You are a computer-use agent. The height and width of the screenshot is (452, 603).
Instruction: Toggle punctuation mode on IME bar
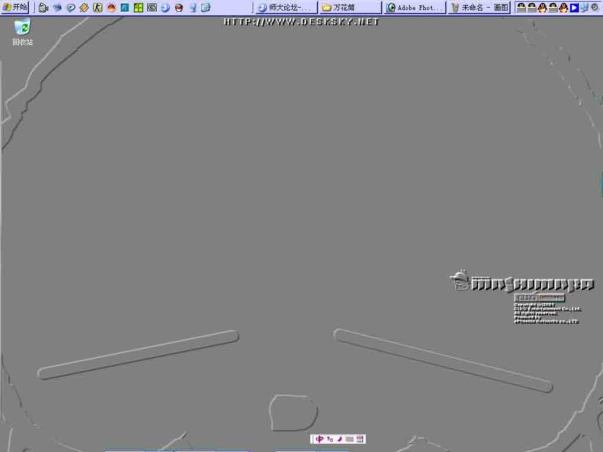tap(330, 439)
